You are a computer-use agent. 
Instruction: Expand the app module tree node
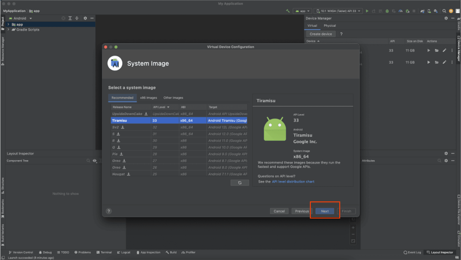8,25
